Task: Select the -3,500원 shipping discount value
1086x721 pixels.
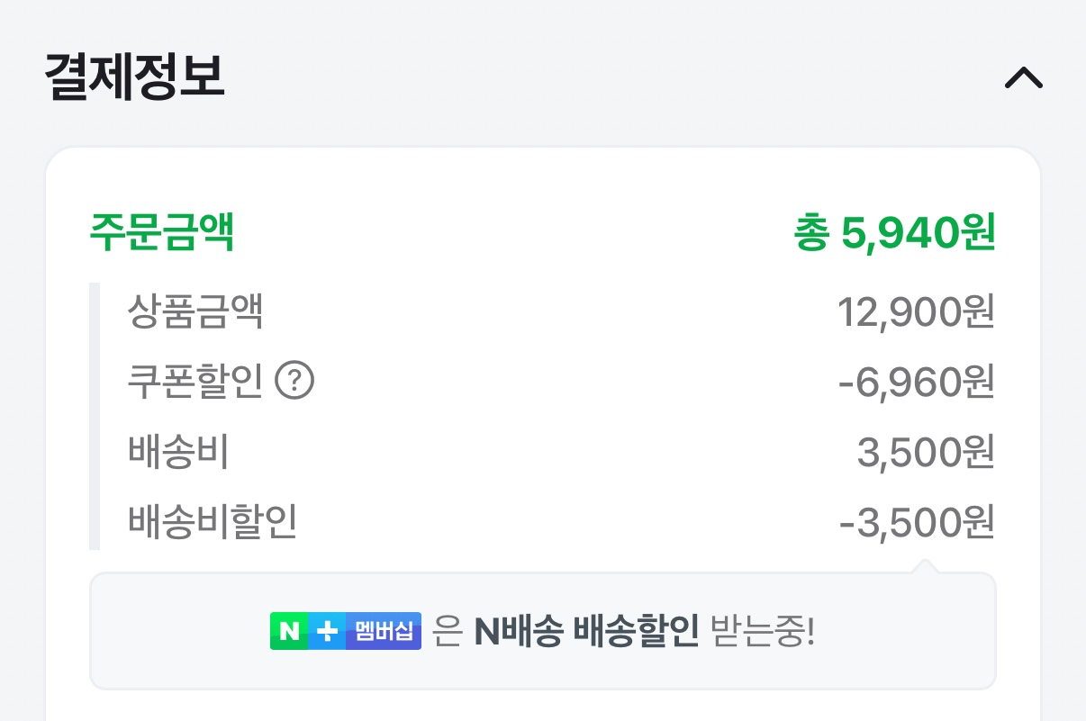Action: point(915,524)
